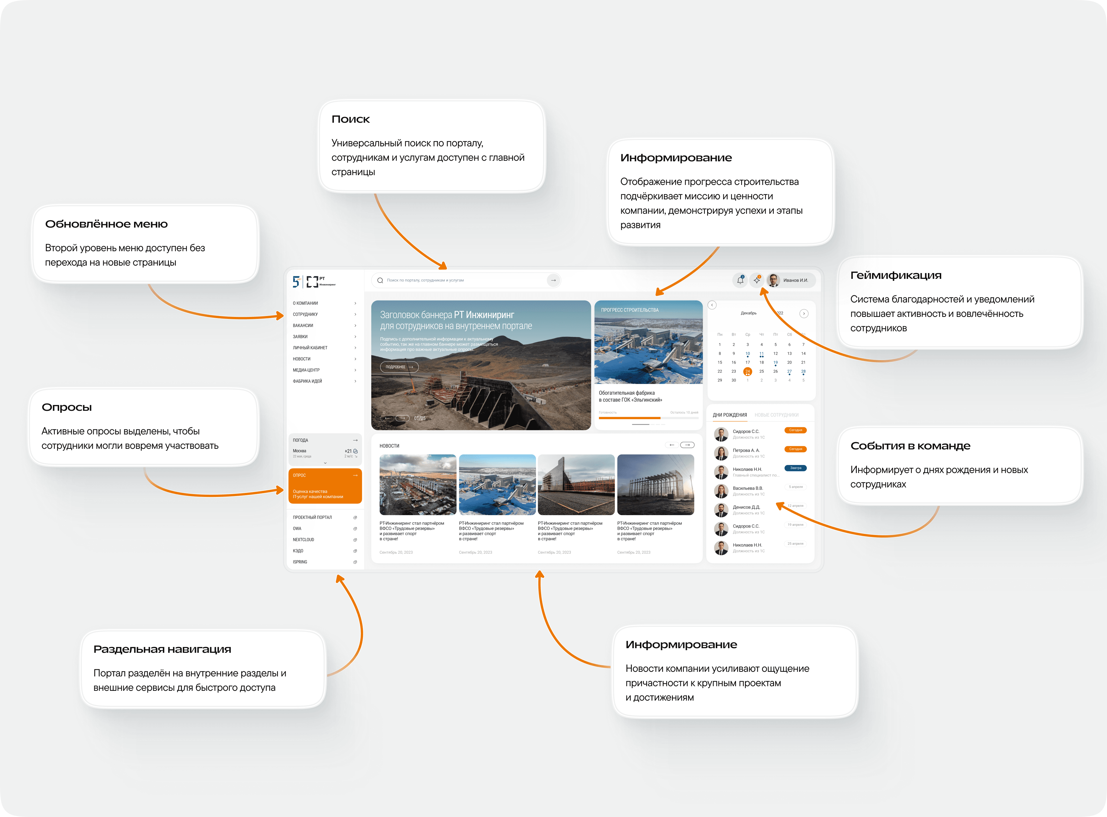Expand Вакансии submenu chevron
The width and height of the screenshot is (1107, 817).
point(355,326)
